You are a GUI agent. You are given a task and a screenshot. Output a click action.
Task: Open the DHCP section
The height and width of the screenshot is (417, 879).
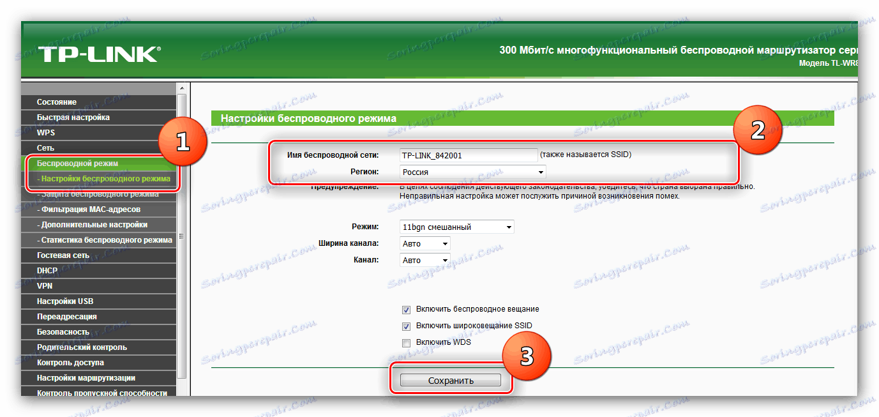pos(98,271)
